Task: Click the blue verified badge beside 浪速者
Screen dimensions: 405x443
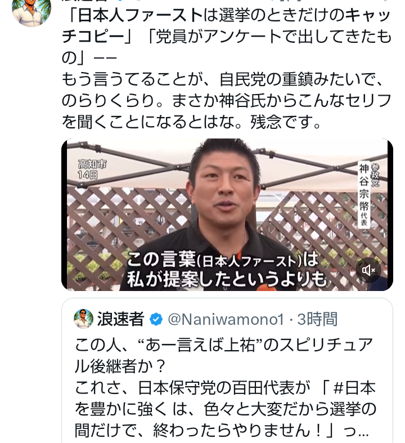Action: (x=156, y=319)
